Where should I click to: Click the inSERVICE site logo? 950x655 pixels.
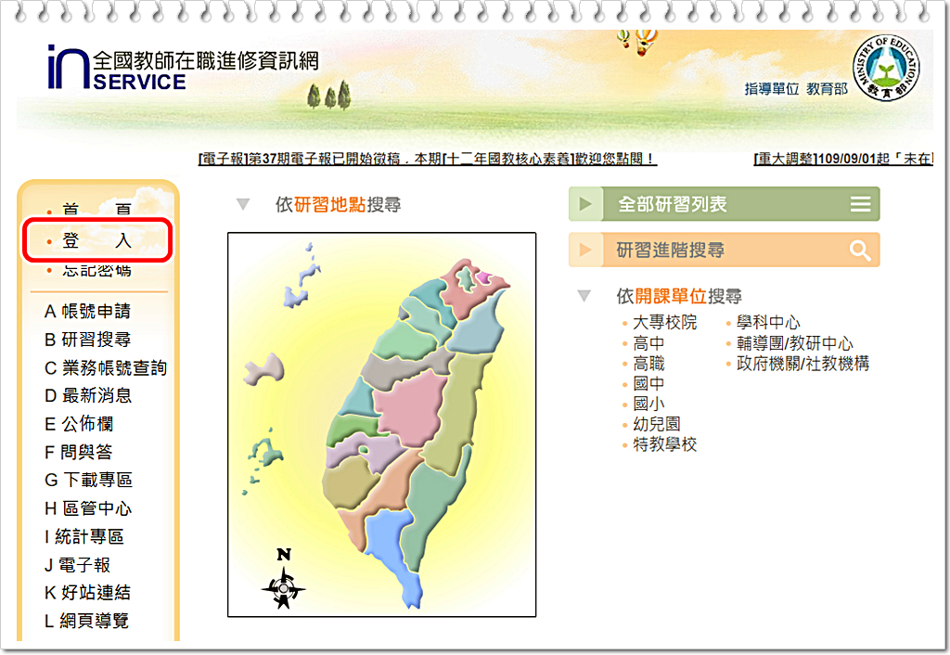pos(183,69)
